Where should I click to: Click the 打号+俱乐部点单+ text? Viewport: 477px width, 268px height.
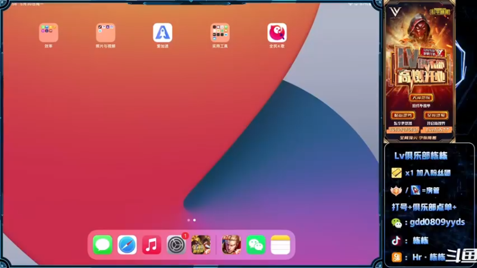click(424, 207)
